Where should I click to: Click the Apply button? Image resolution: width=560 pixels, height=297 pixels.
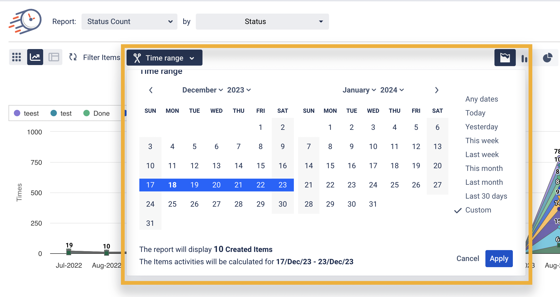(499, 259)
